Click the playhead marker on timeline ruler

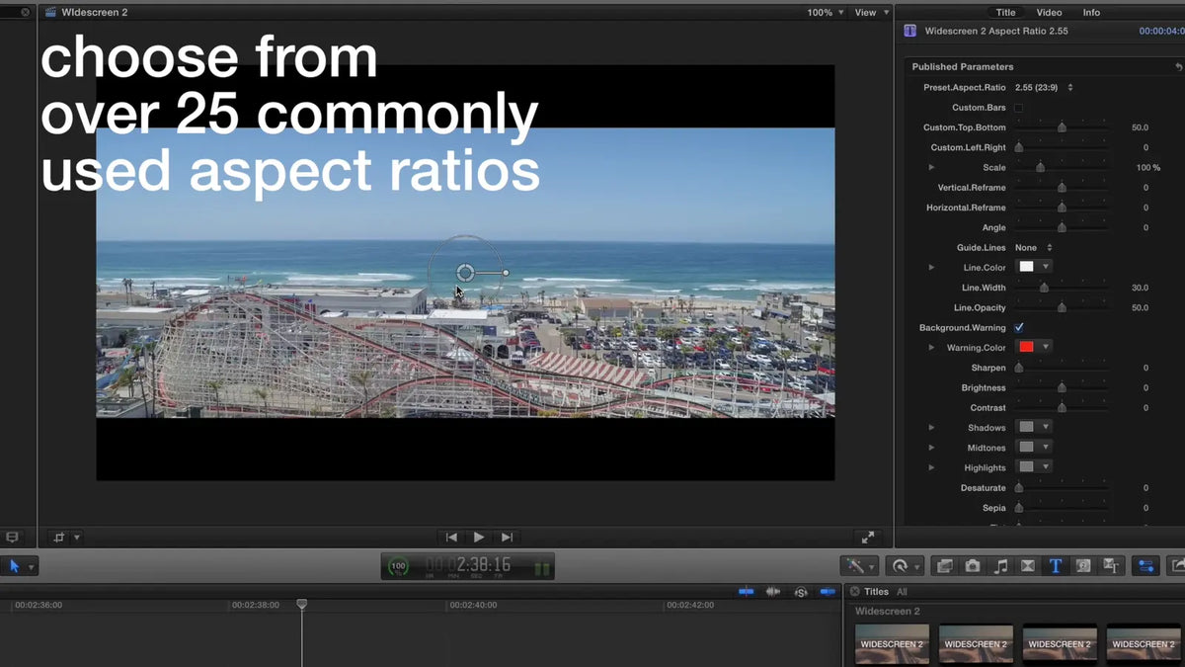click(302, 604)
